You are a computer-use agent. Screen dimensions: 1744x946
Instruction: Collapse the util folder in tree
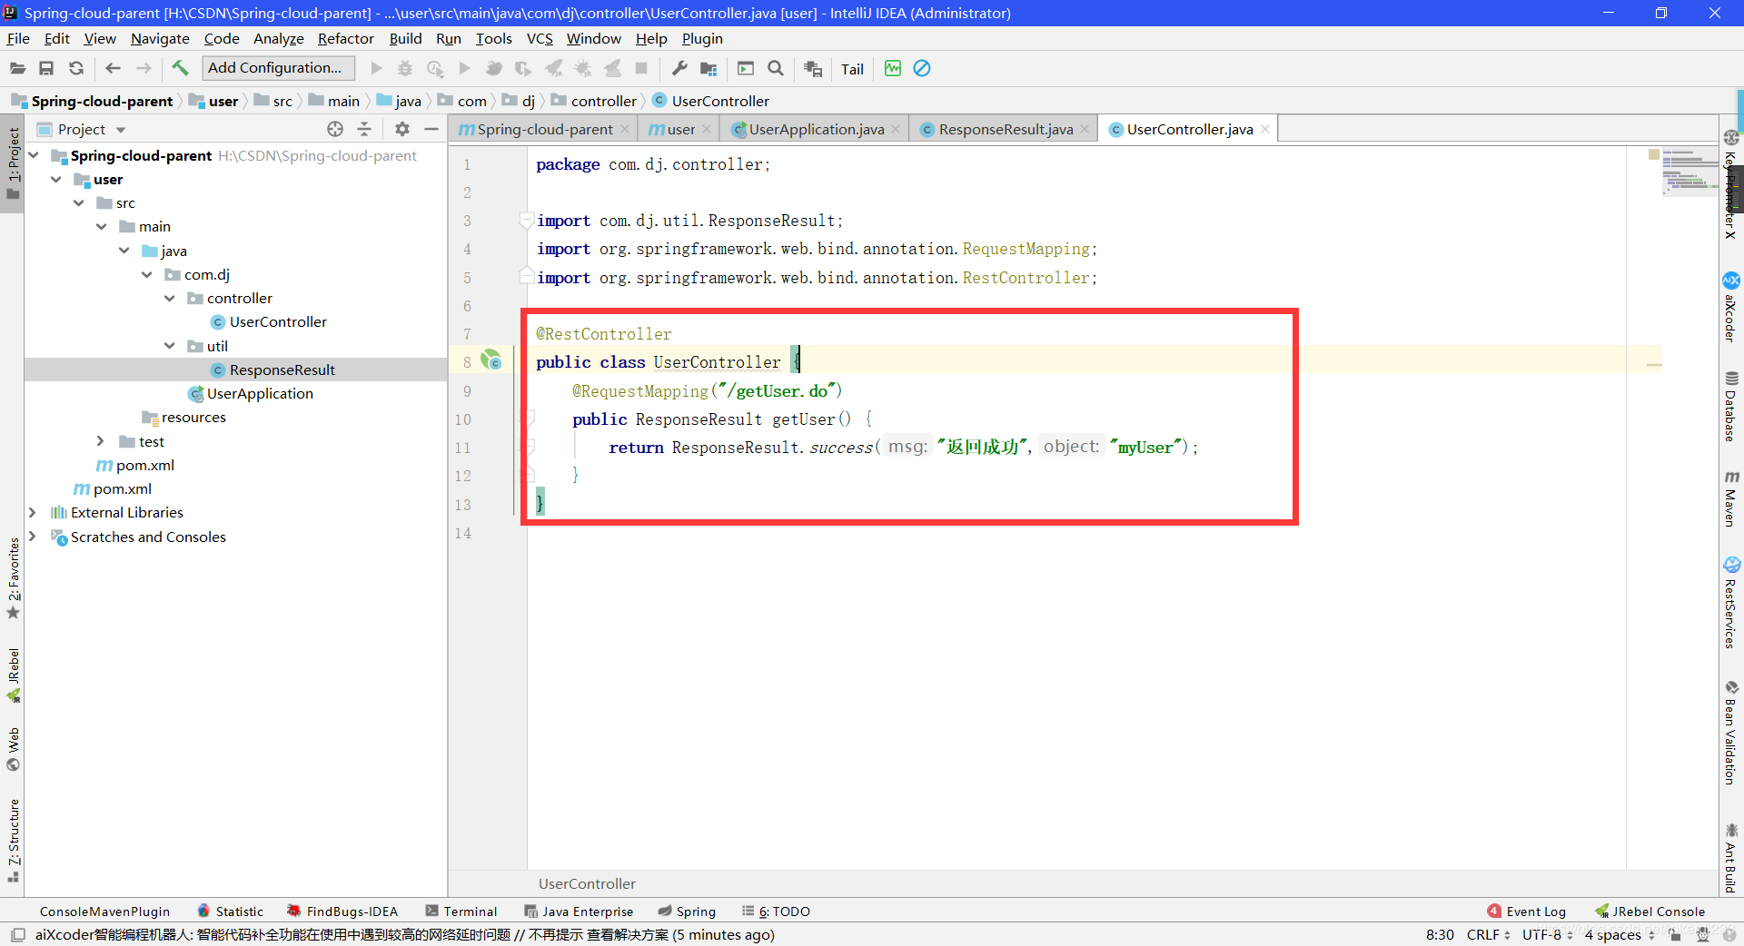click(x=170, y=346)
